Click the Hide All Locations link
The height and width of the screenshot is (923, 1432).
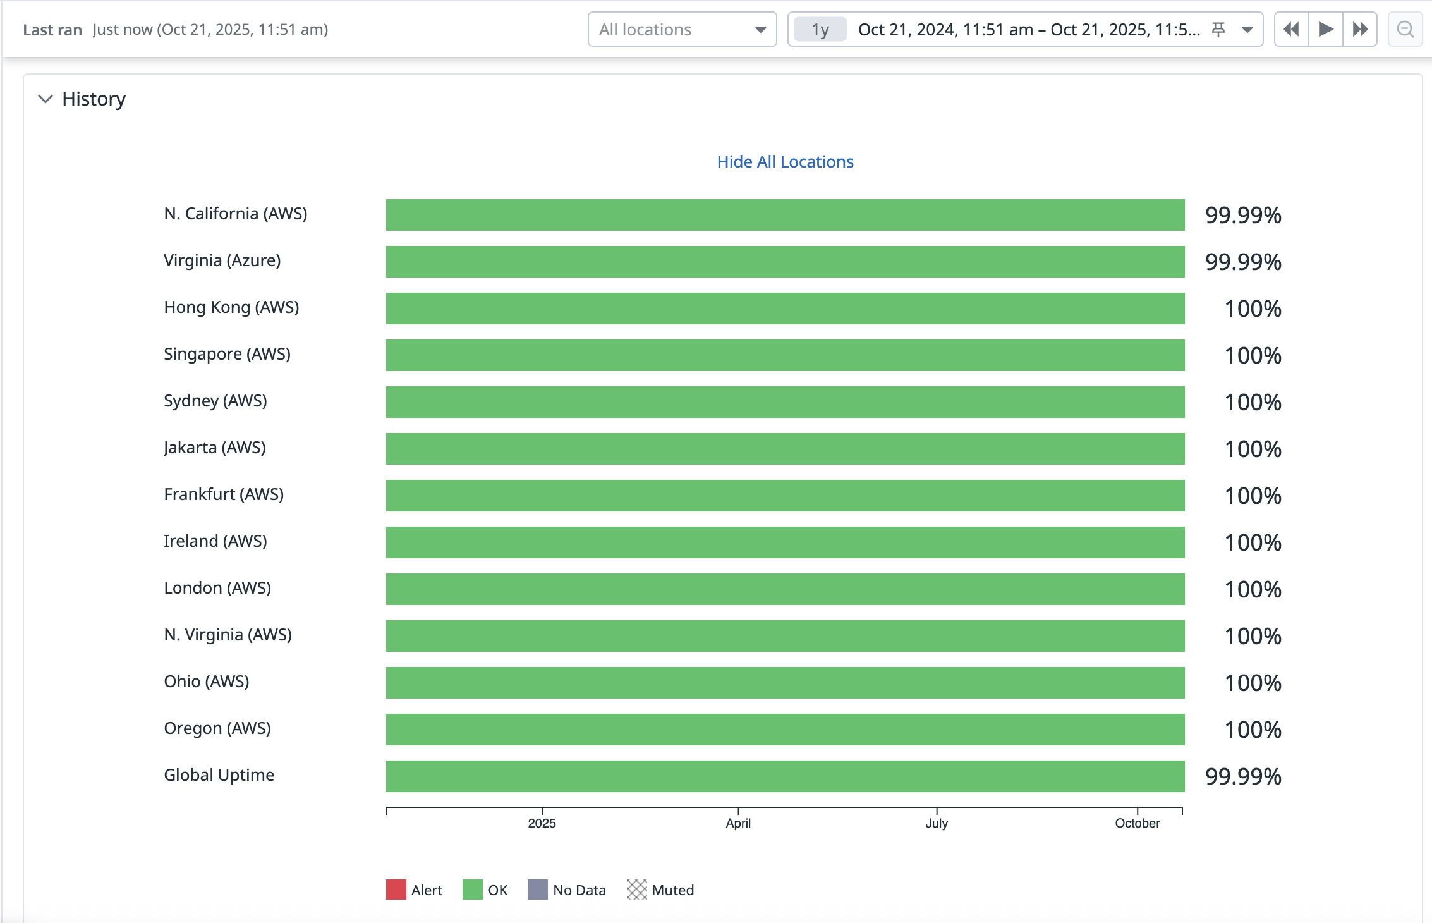[785, 162]
